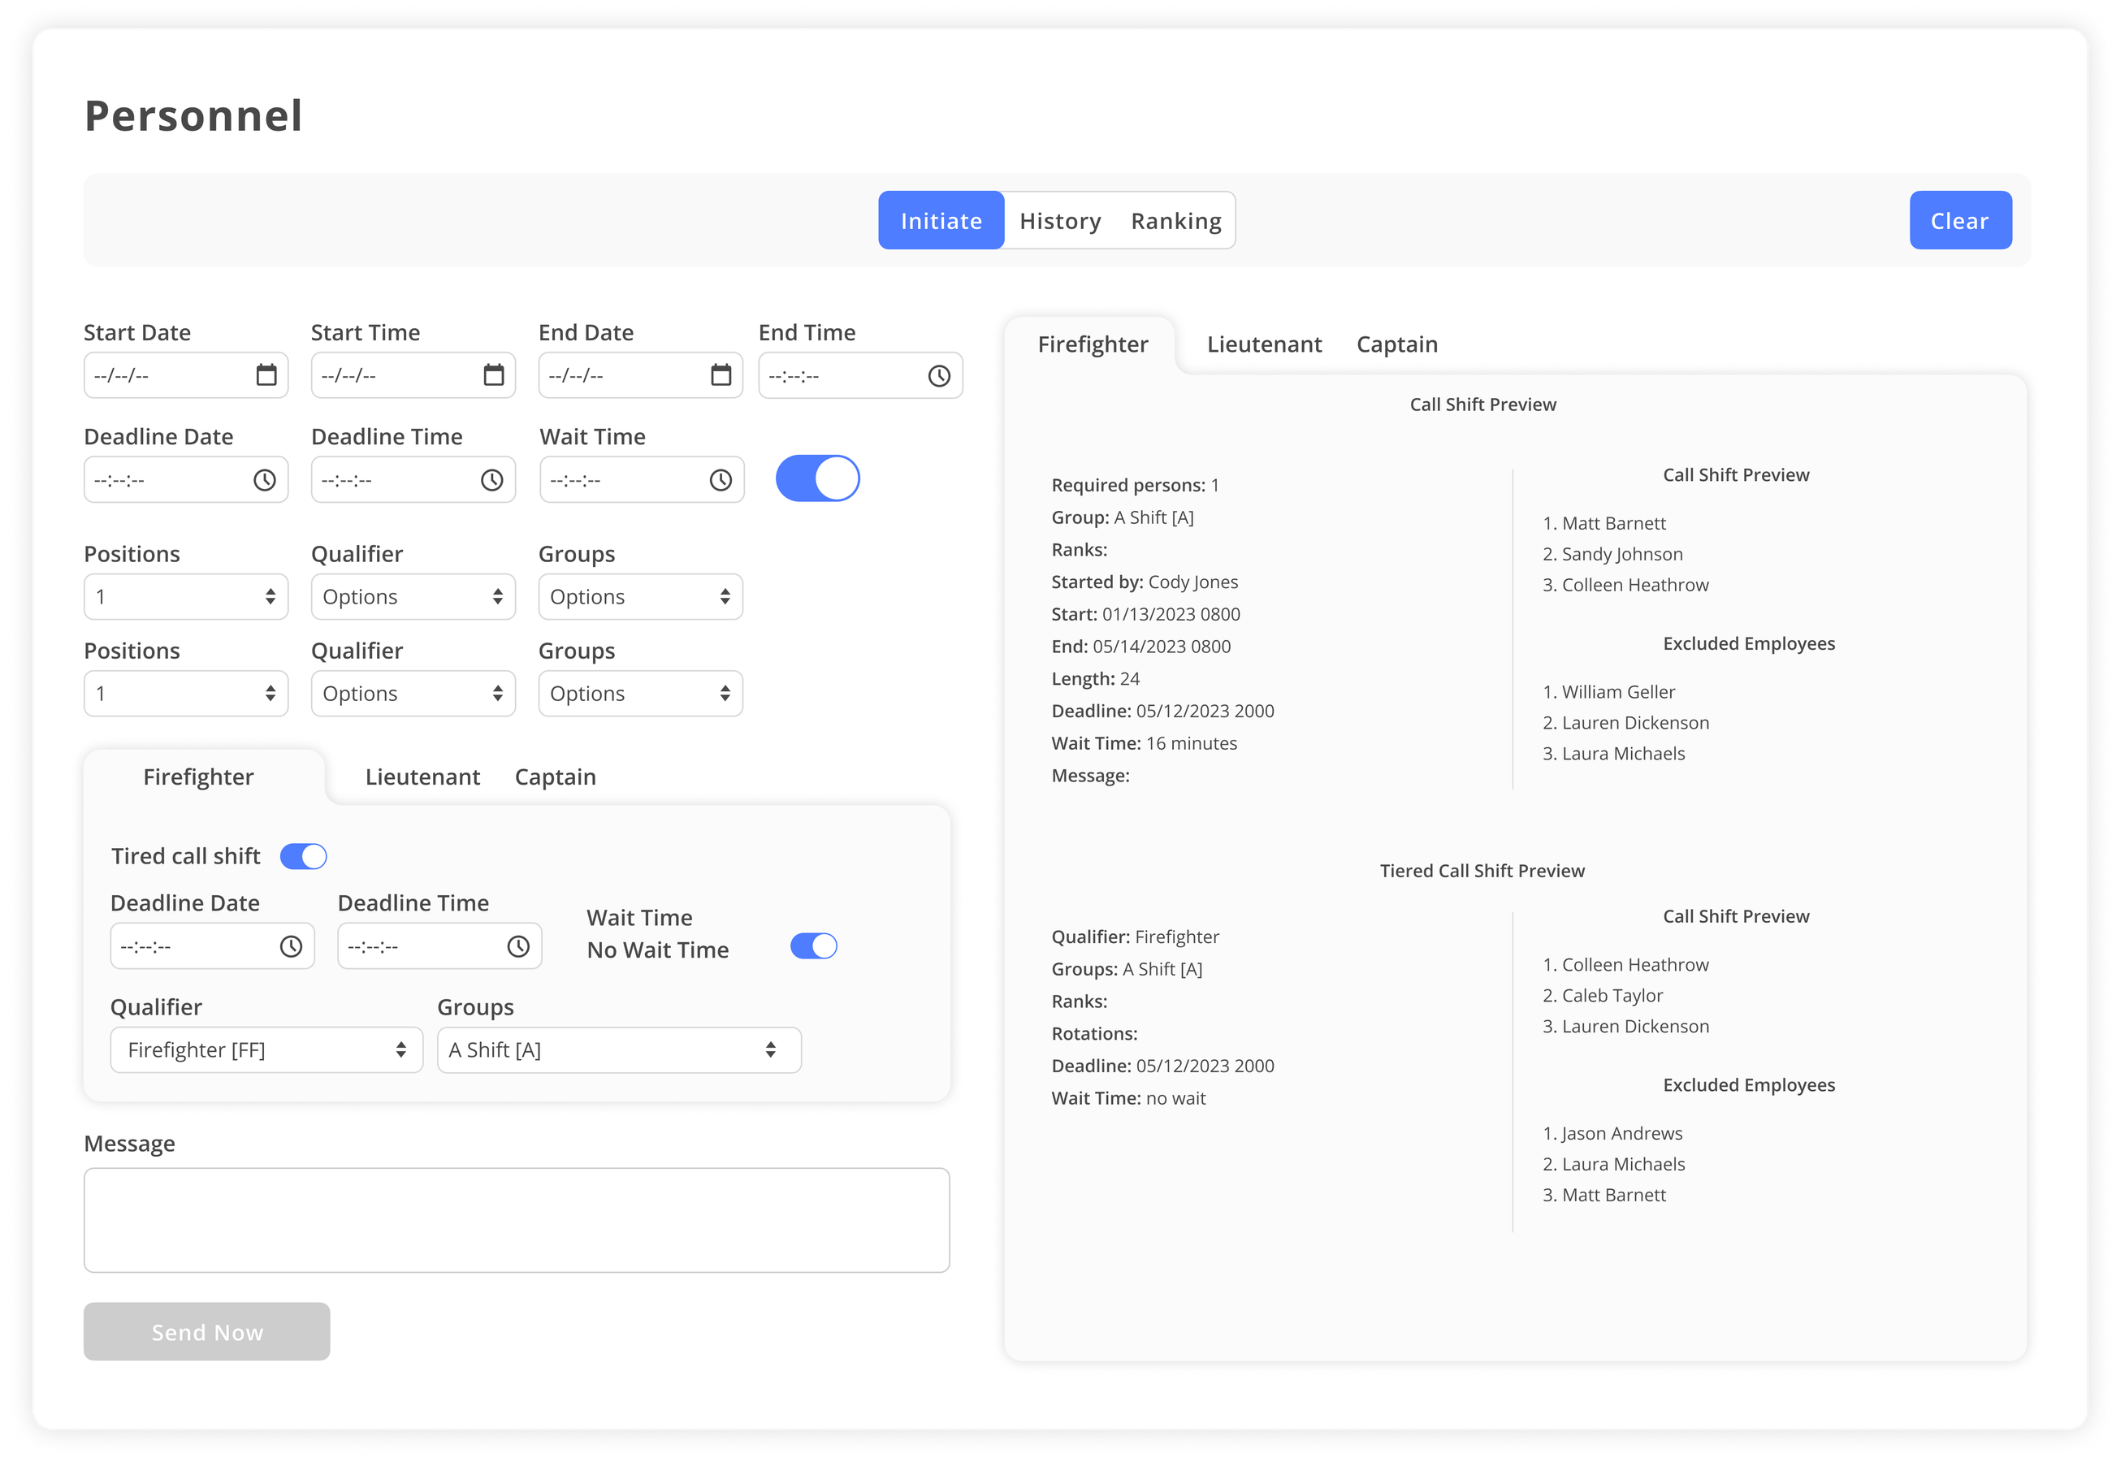Open the Firefighter [FF] qualifier dropdown
This screenshot has height=1458, width=2112.
[x=266, y=1049]
